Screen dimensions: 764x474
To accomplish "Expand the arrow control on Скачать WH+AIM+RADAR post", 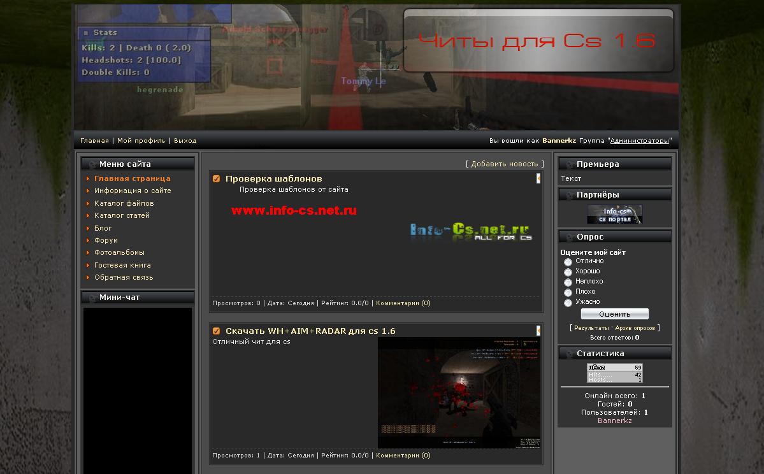I will click(x=538, y=331).
